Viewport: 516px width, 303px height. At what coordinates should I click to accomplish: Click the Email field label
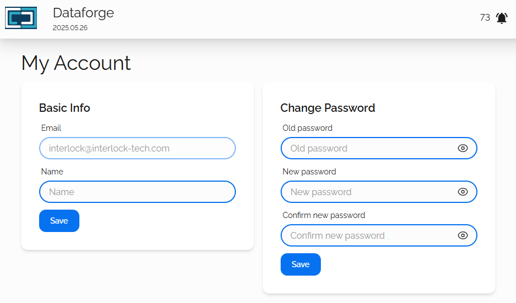[x=51, y=128]
